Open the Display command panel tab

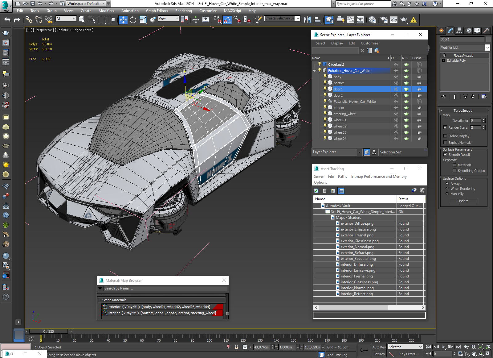[x=477, y=31]
